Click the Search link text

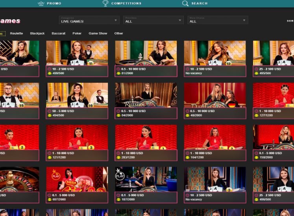pyautogui.click(x=199, y=4)
